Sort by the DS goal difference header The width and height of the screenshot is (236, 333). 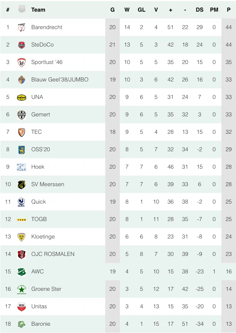(x=200, y=10)
